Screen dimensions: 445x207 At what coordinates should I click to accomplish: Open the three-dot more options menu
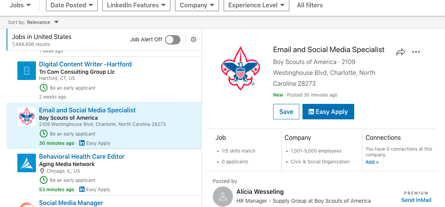point(416,52)
